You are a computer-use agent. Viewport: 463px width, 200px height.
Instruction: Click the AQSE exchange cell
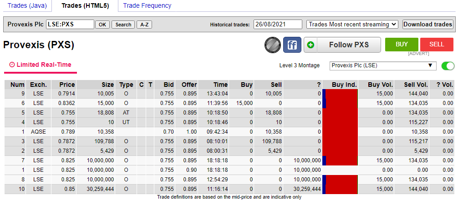click(38, 132)
